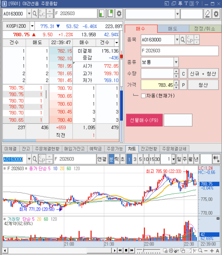Click the chart stop button
The width and height of the screenshot is (222, 255).
(126, 250)
